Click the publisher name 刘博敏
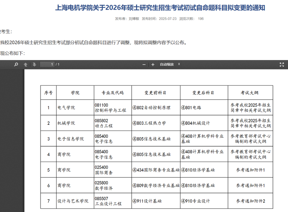Screen dimensions: 288x212 coord(134,19)
